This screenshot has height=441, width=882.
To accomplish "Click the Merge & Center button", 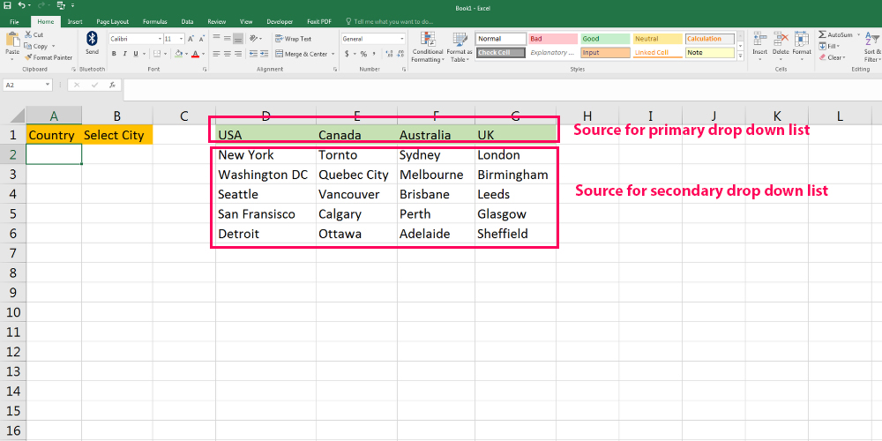I will 302,54.
